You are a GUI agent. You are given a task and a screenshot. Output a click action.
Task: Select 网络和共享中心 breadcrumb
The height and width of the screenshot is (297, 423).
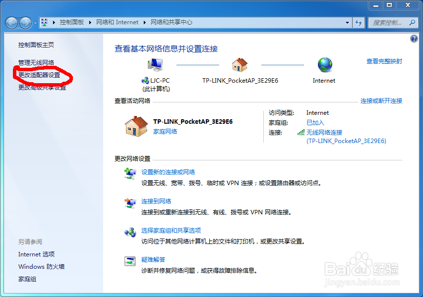point(172,22)
